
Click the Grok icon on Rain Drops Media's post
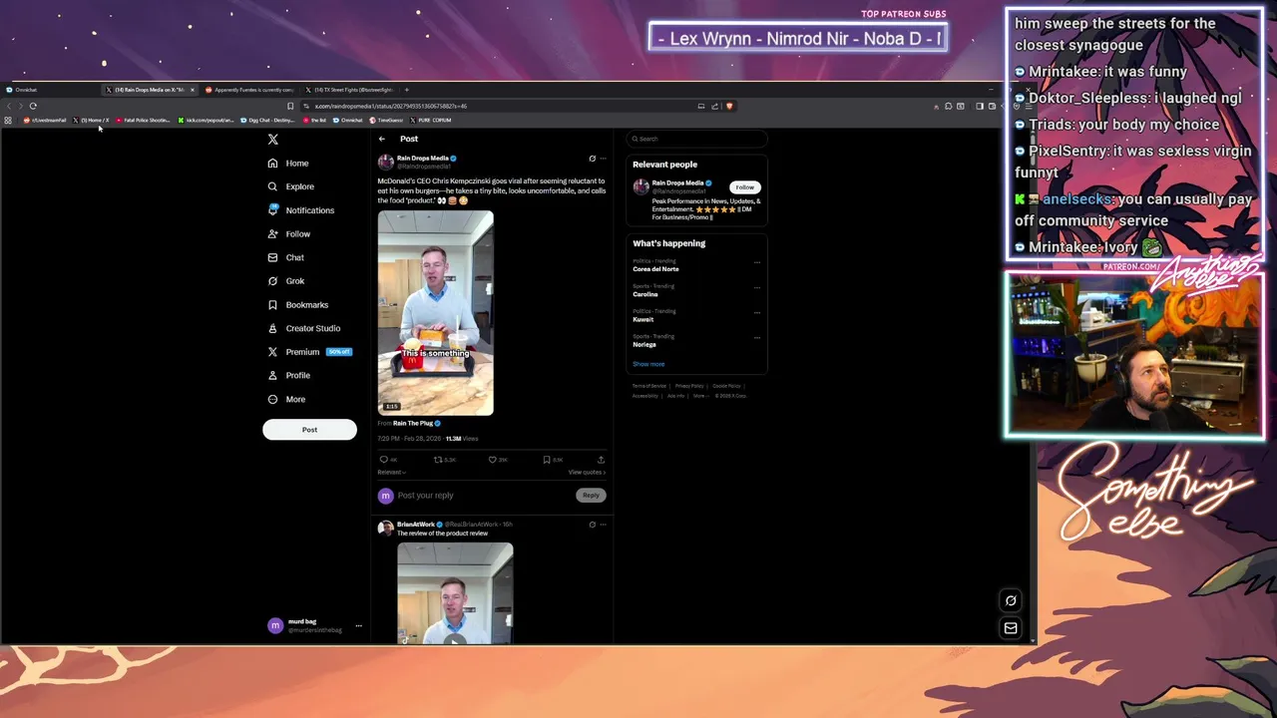pos(592,159)
